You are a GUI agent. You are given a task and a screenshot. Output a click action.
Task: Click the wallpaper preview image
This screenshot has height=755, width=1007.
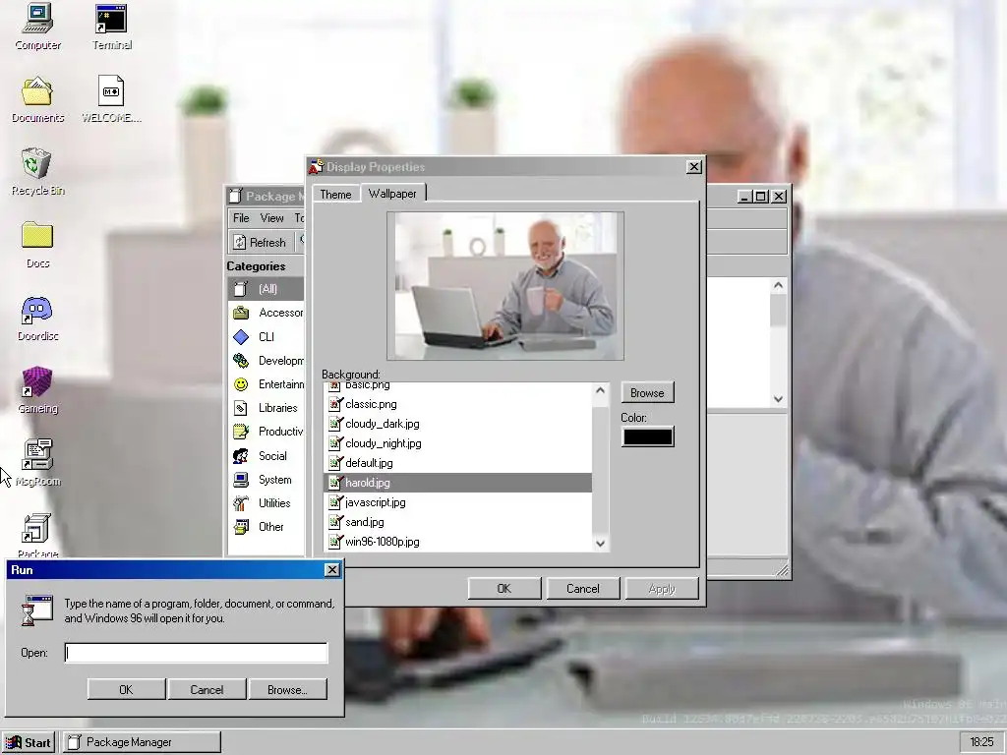pyautogui.click(x=505, y=286)
